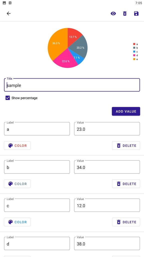Focus the Title field containing sample
Viewport: 144px width, 257px height.
click(72, 85)
